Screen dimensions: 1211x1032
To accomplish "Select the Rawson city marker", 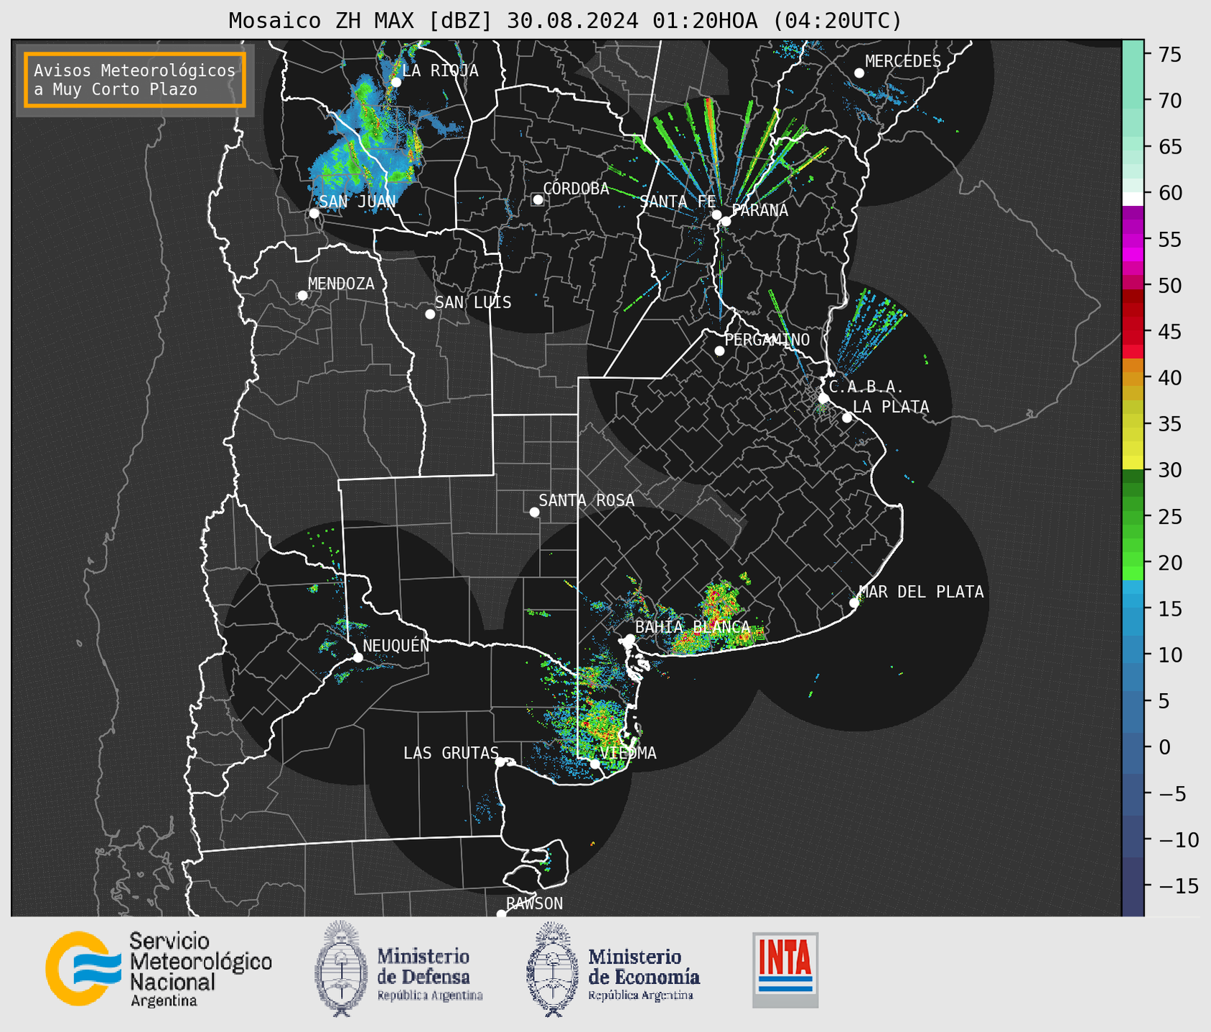I will [x=501, y=914].
